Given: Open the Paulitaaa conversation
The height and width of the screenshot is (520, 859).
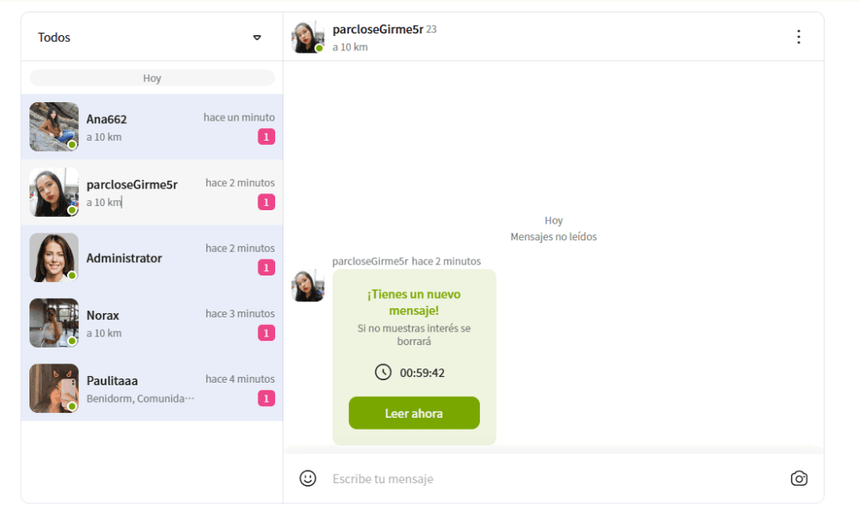Looking at the screenshot, I should pyautogui.click(x=152, y=389).
